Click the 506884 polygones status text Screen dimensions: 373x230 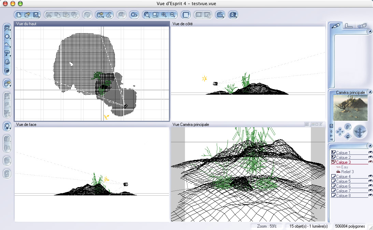(350, 226)
